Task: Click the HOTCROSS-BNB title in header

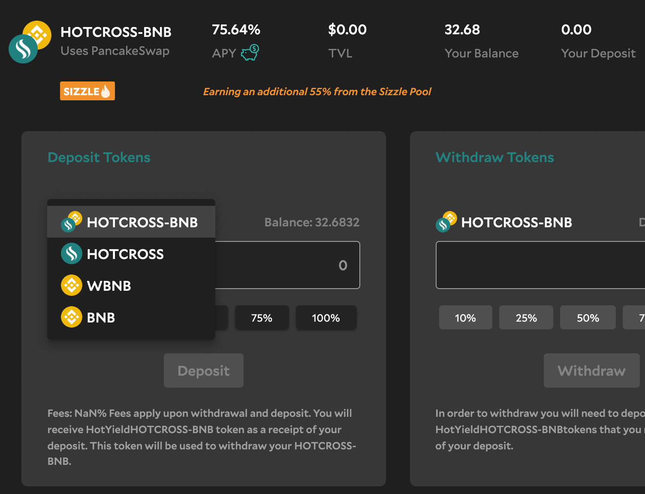Action: (116, 32)
